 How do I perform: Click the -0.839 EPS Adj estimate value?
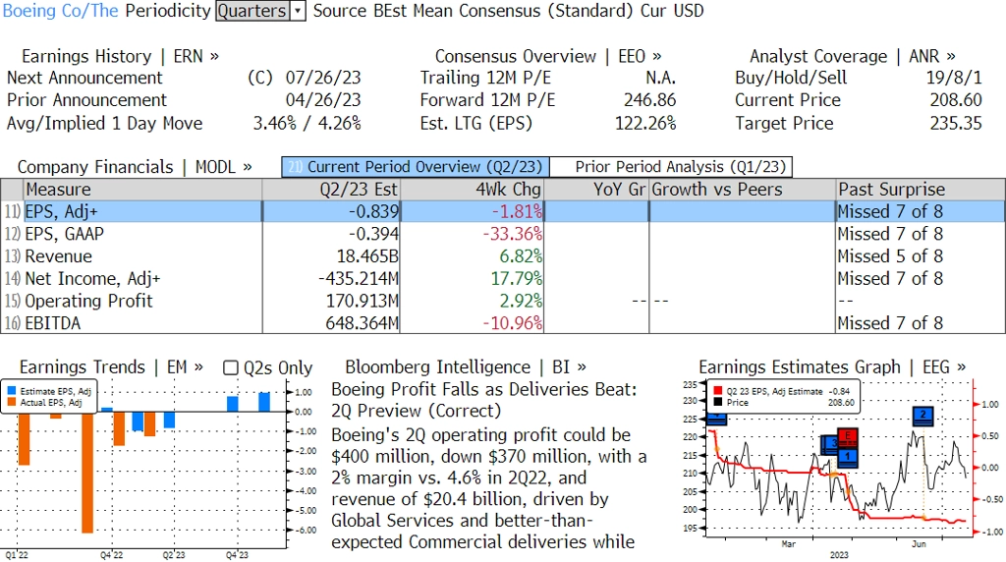click(373, 211)
